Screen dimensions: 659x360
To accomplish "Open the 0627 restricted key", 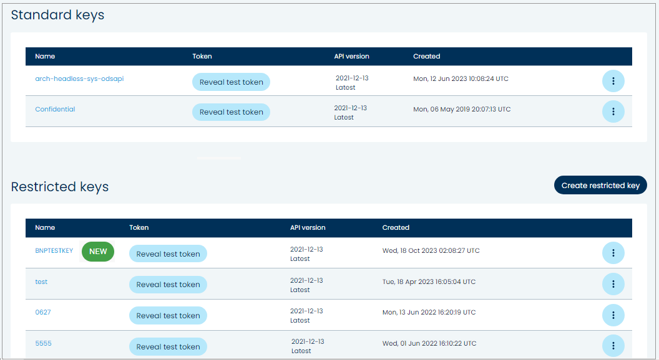I will point(43,312).
